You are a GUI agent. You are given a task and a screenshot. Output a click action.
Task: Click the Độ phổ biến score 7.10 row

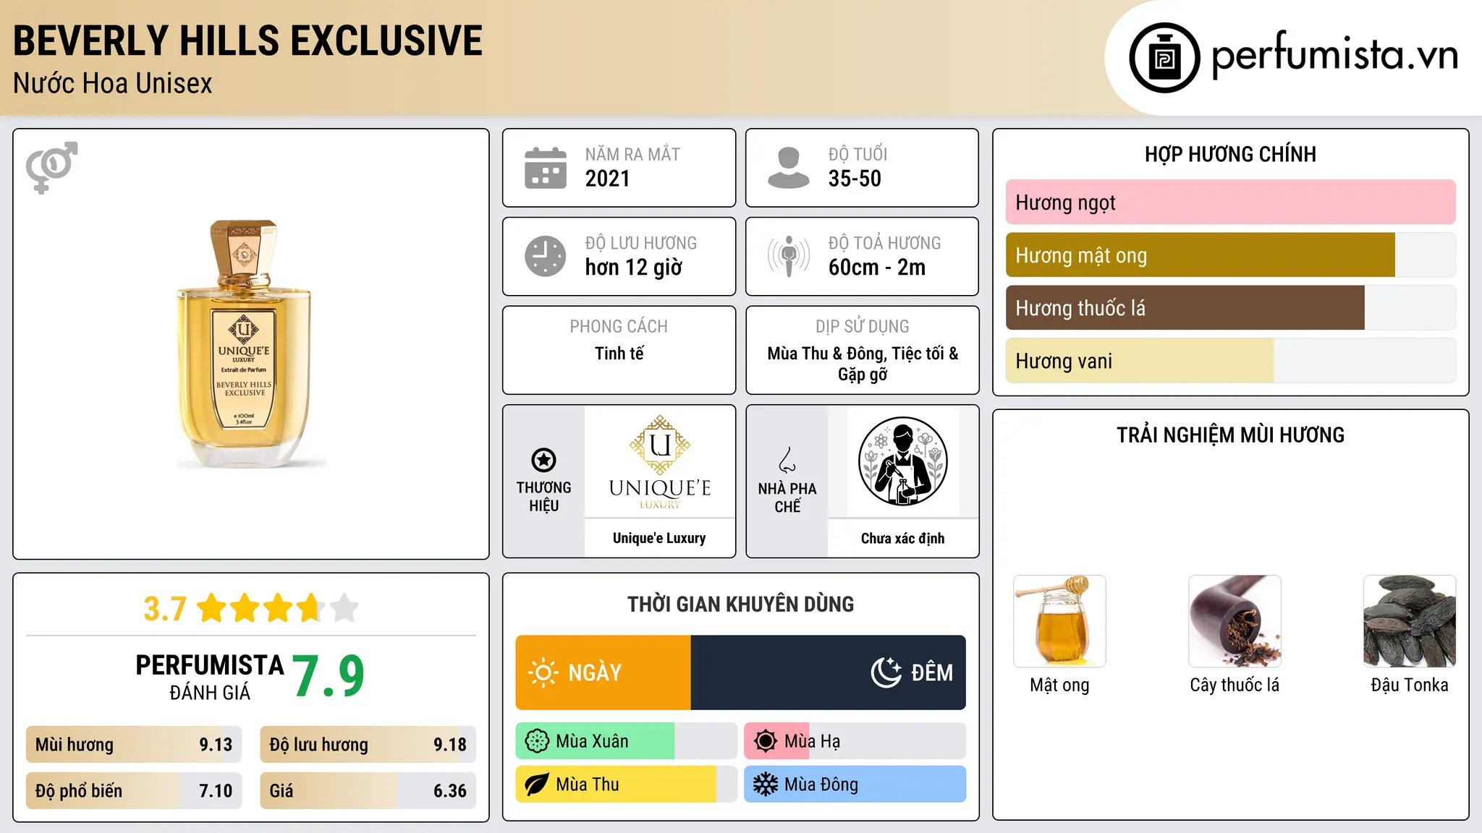click(x=134, y=790)
